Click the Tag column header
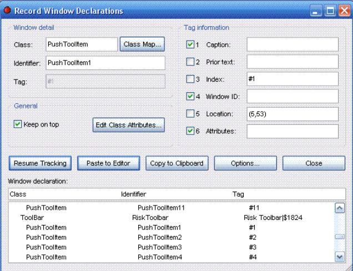353x271 pixels. (x=238, y=194)
